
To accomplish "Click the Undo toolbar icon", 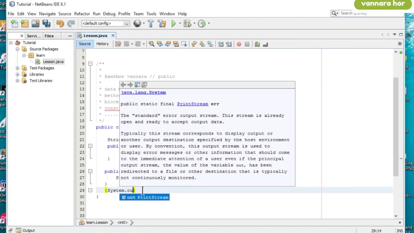I will coord(60,23).
